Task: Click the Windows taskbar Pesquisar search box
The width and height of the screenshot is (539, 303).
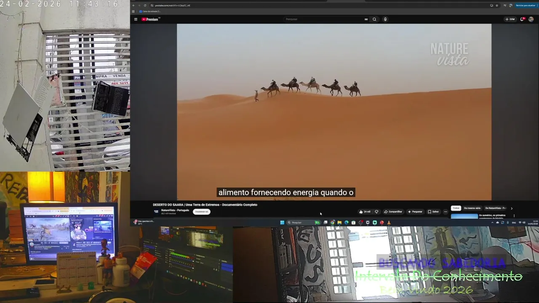Action: point(303,223)
